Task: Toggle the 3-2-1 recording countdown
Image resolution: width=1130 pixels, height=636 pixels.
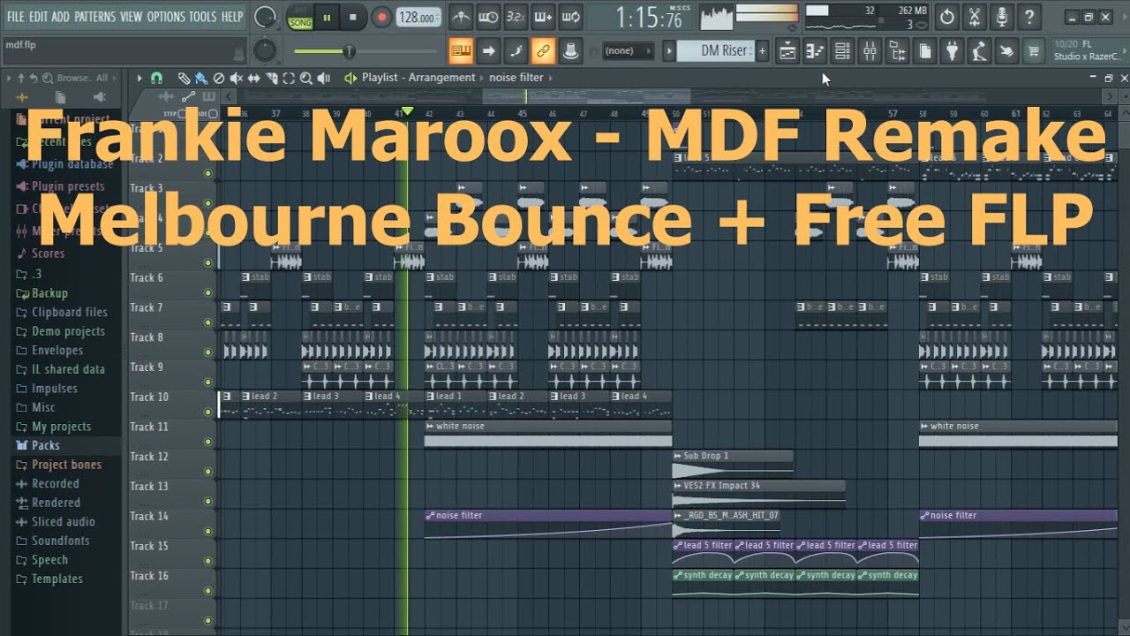Action: pyautogui.click(x=516, y=17)
